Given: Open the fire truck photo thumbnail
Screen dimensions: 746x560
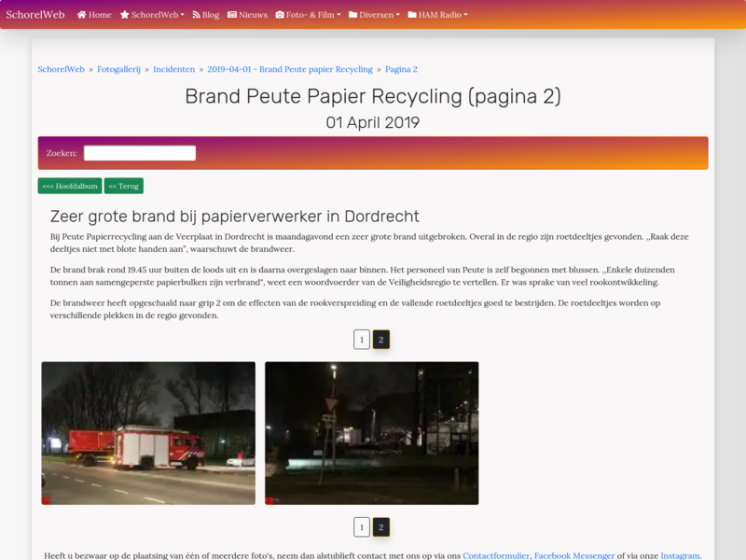Looking at the screenshot, I should (x=148, y=433).
